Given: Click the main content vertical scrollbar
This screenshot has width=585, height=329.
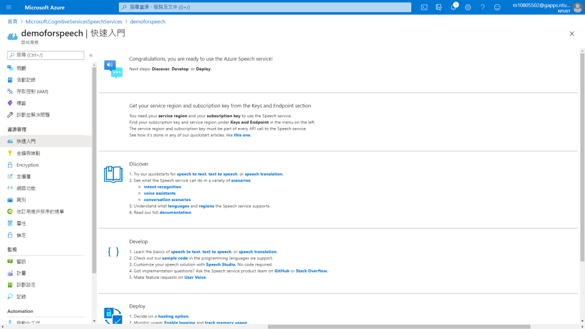Looking at the screenshot, I should 582,157.
